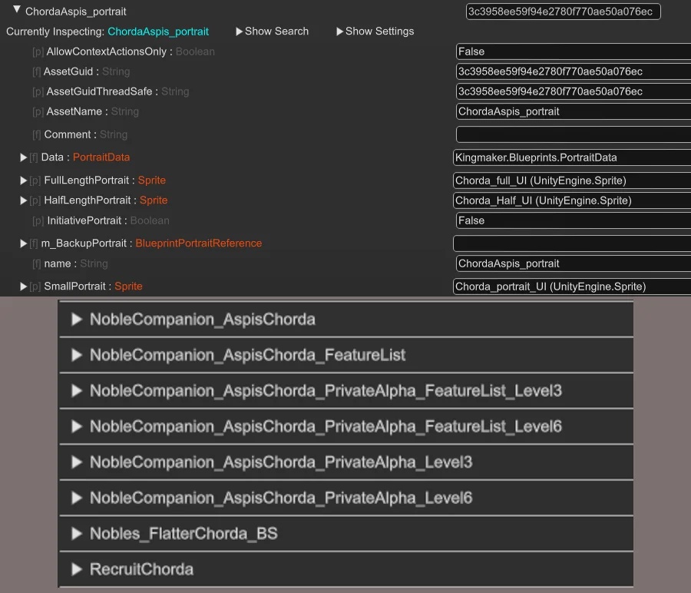Collapse the ChordaAspis_portrait header triangle
Viewport: 691px width, 593px height.
point(17,9)
